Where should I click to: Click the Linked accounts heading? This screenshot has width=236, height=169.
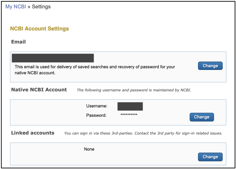(33, 133)
